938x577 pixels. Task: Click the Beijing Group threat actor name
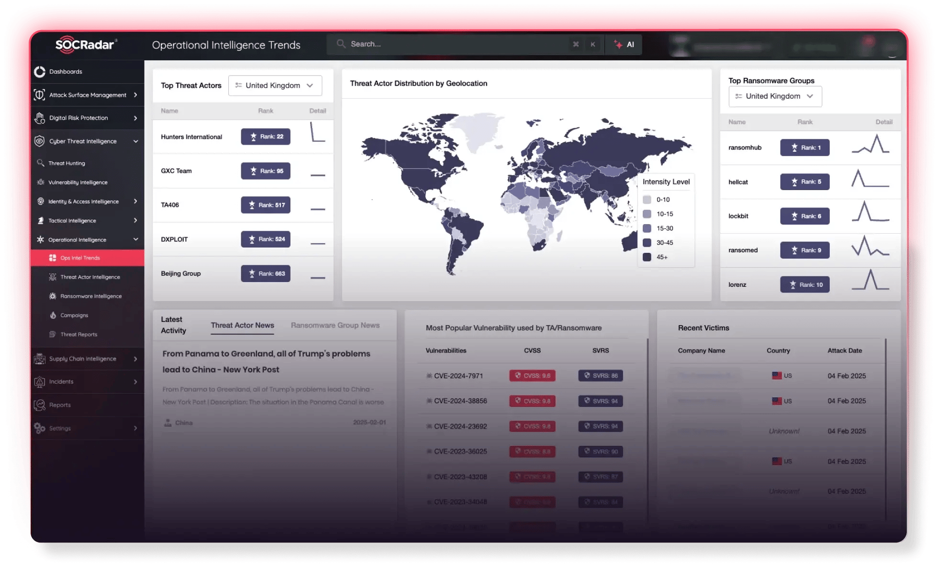coord(181,273)
